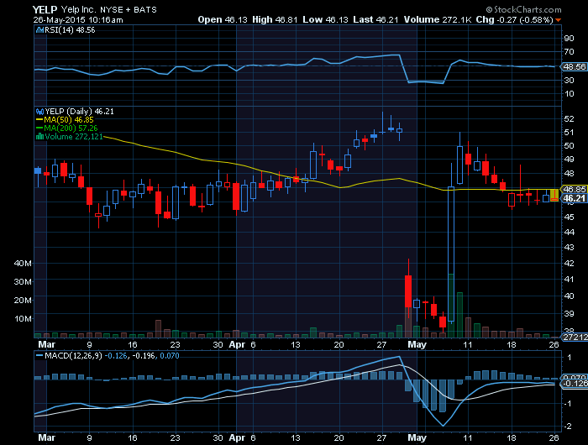588x445 pixels.
Task: Click the yellow MA(50) line swatch
Action: click(39, 120)
